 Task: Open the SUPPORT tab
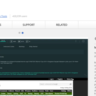click(29, 25)
